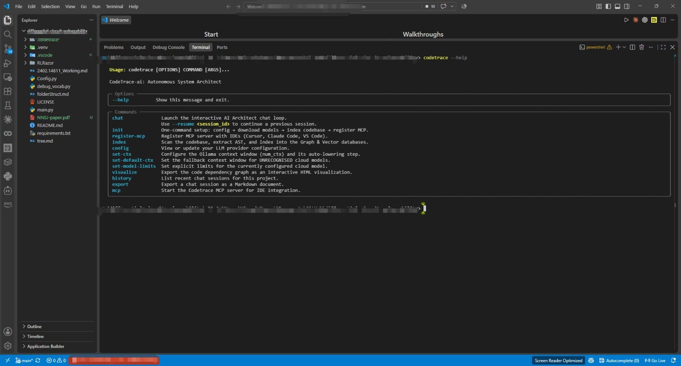Switch to the Ports panel tab
This screenshot has width=681, height=366.
coord(222,47)
